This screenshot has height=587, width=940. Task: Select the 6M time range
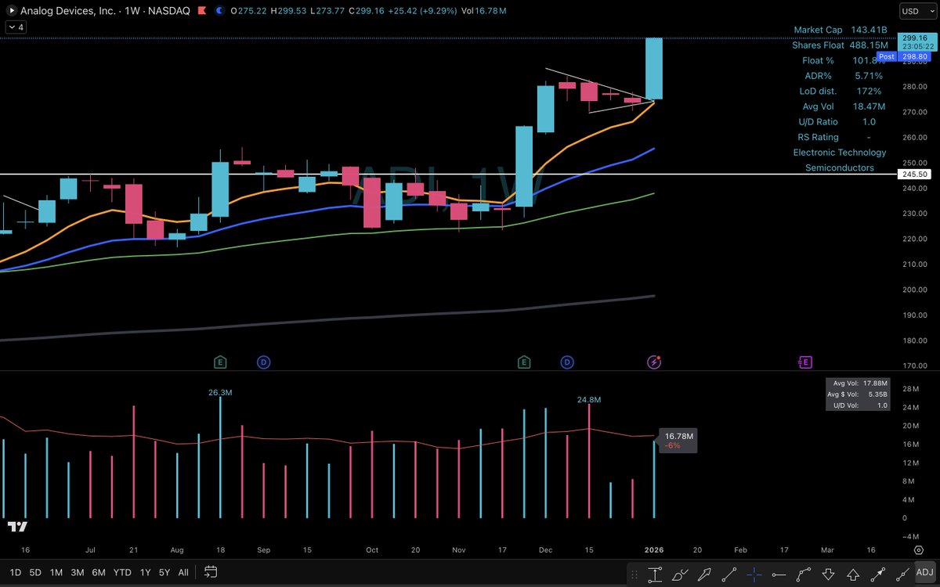(99, 572)
